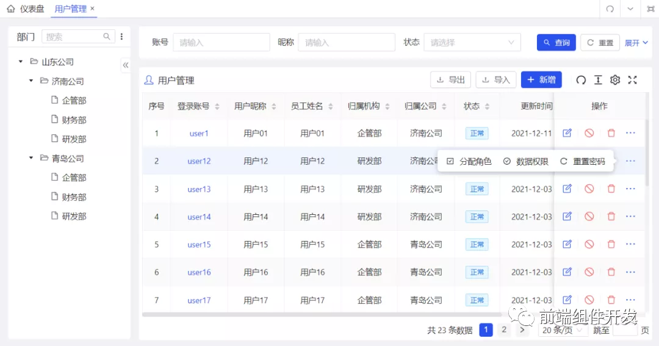
Task: Open more actions for user12 row
Action: (630, 161)
